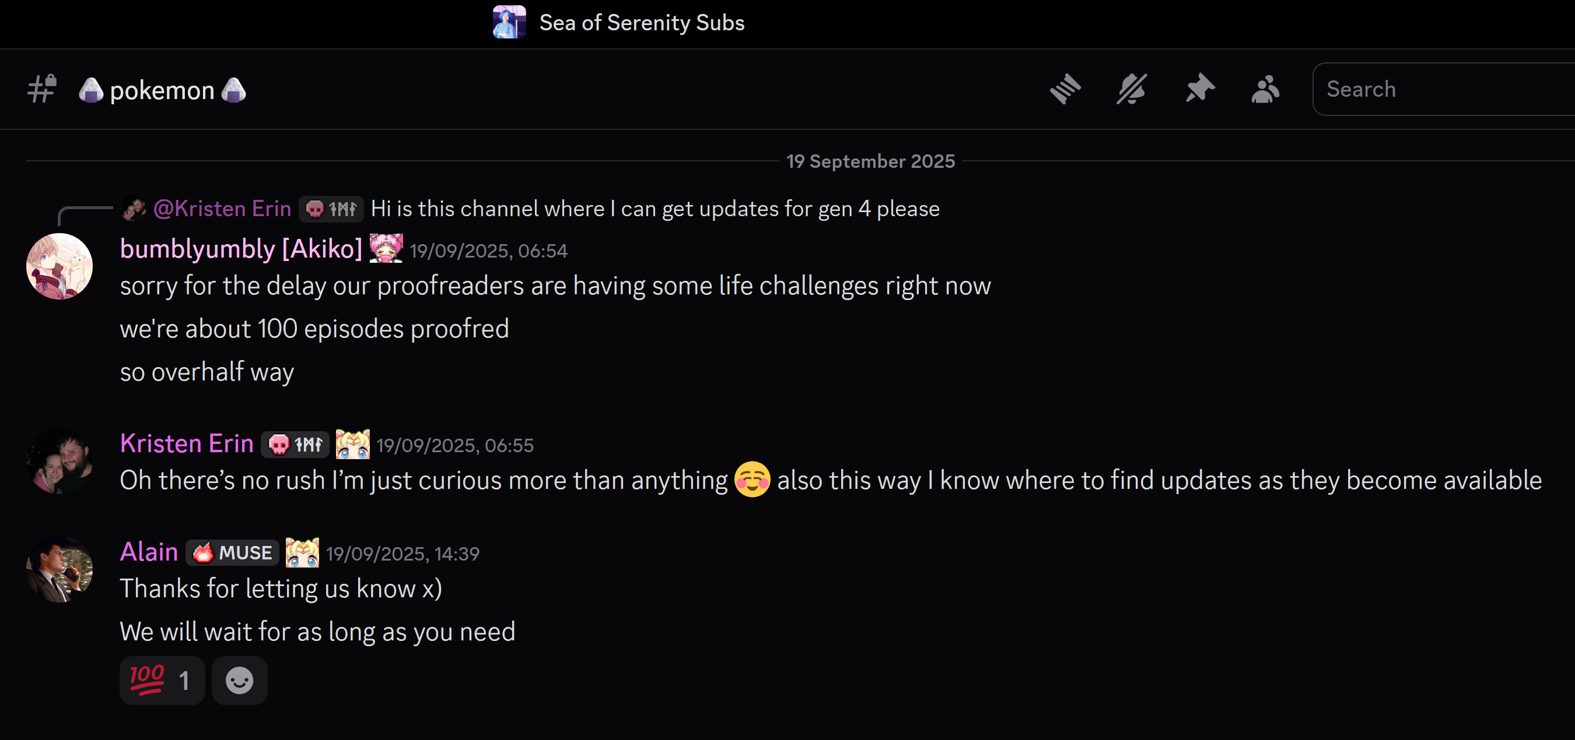Viewport: 1575px width, 740px height.
Task: Toggle the 100 emoji reaction
Action: tap(162, 680)
